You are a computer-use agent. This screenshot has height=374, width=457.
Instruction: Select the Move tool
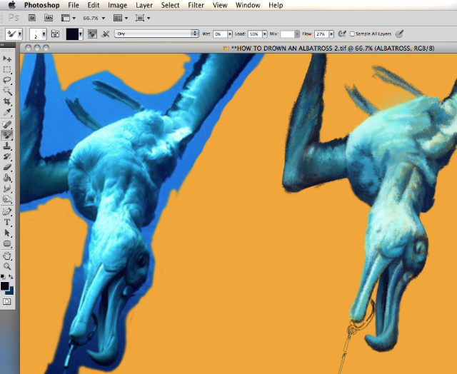pos(7,59)
